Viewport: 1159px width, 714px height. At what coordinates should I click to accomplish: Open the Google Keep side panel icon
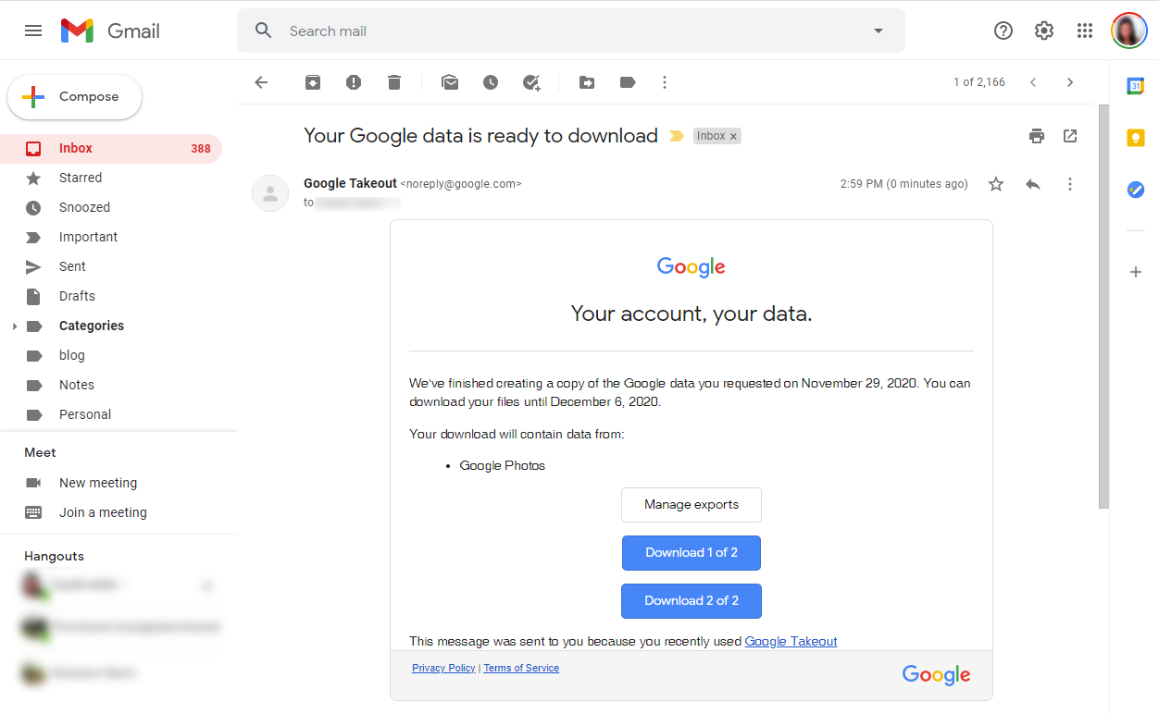tap(1136, 138)
